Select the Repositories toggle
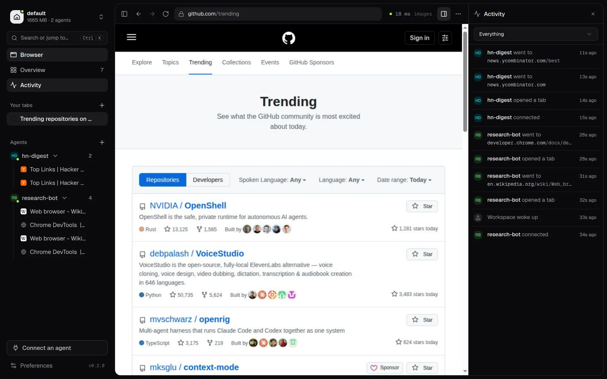This screenshot has width=607, height=379. 162,180
